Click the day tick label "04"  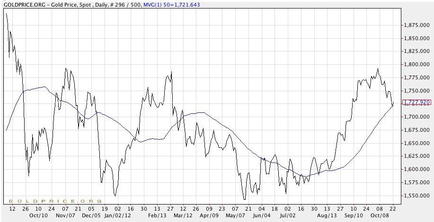tap(262, 209)
